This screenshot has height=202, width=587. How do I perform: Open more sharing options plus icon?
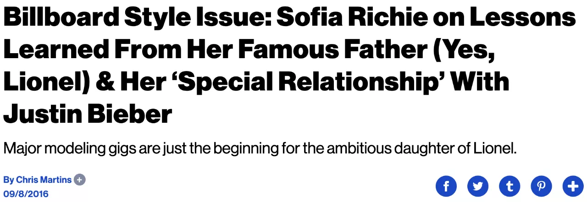(x=573, y=186)
